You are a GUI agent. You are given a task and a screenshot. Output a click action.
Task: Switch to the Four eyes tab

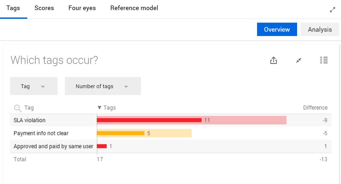(82, 8)
